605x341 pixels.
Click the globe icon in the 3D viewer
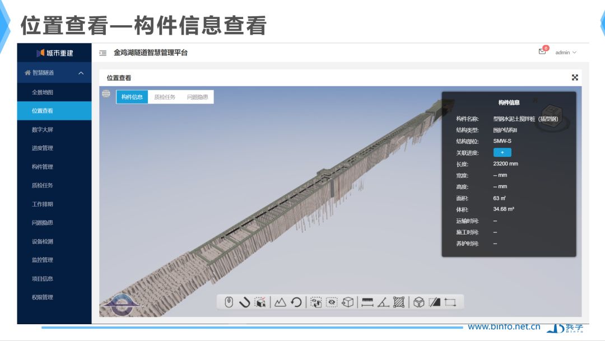pos(106,94)
